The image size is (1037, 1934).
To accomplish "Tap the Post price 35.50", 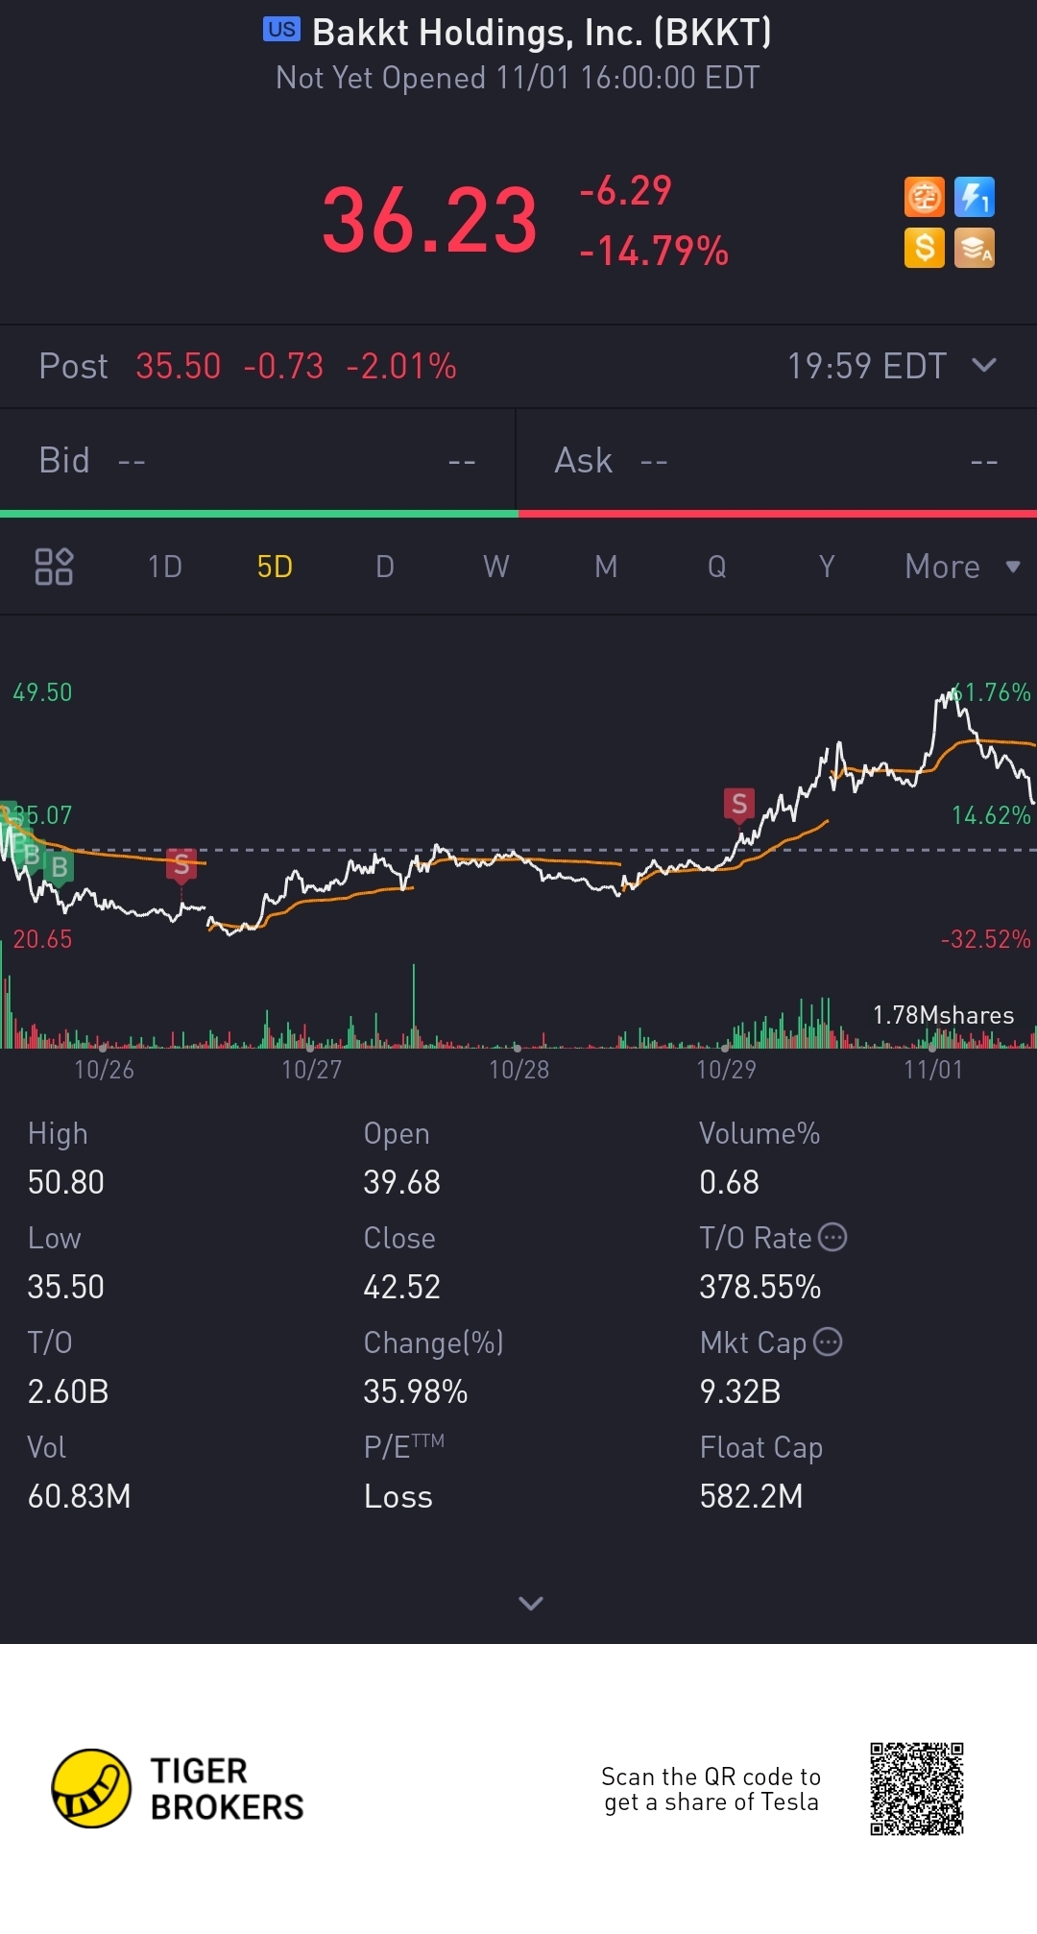I will click(x=179, y=366).
